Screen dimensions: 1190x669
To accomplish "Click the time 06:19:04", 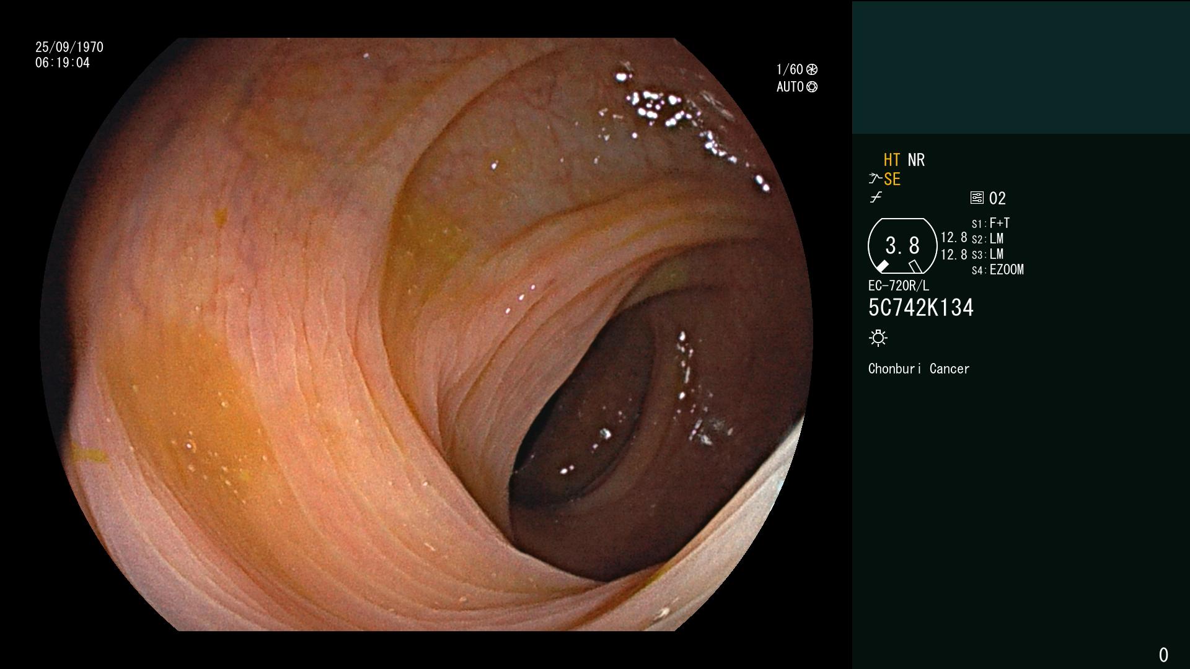I will [63, 63].
